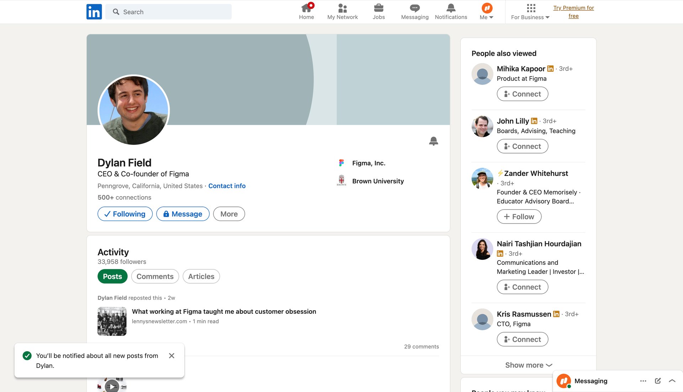Open Messaging from the top navigation
This screenshot has height=392, width=683.
(x=414, y=11)
